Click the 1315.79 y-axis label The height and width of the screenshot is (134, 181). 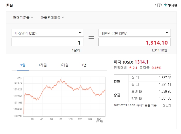[18, 83]
